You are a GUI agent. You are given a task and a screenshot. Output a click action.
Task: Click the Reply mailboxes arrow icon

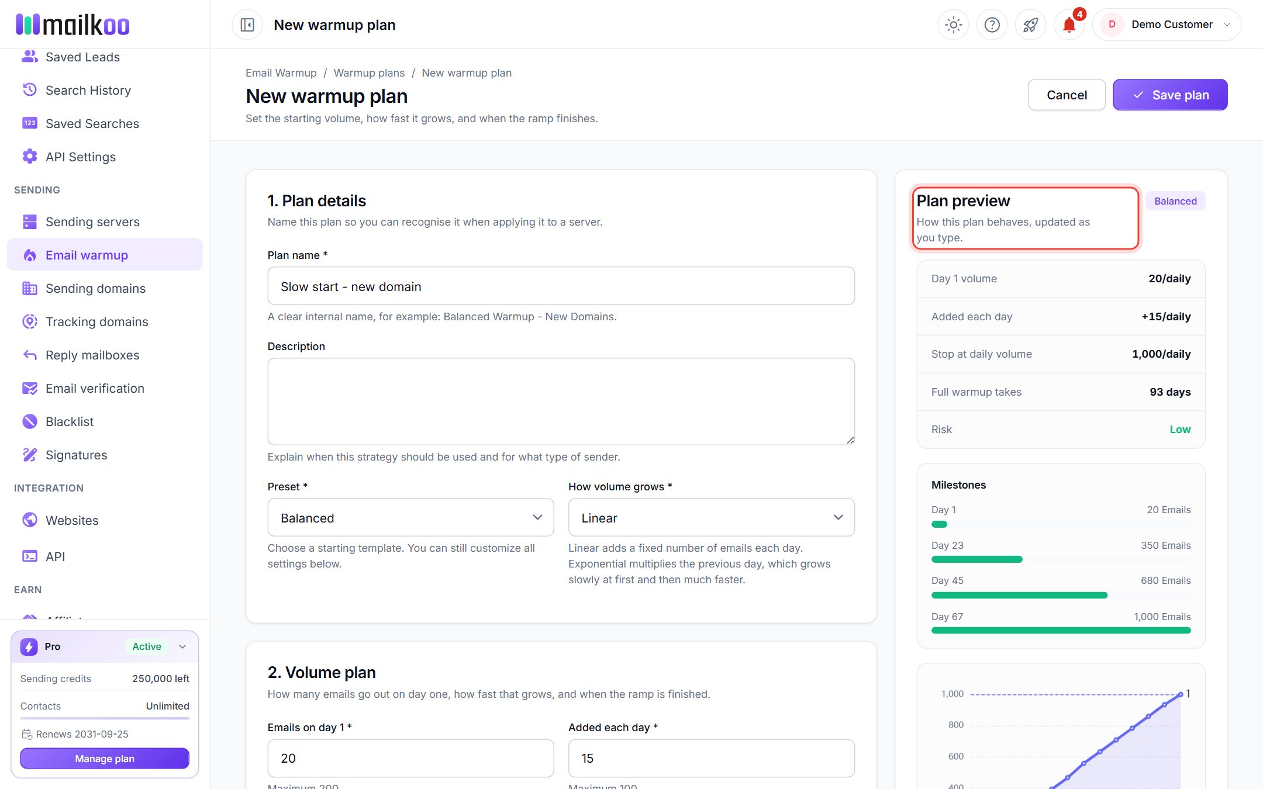(x=30, y=355)
